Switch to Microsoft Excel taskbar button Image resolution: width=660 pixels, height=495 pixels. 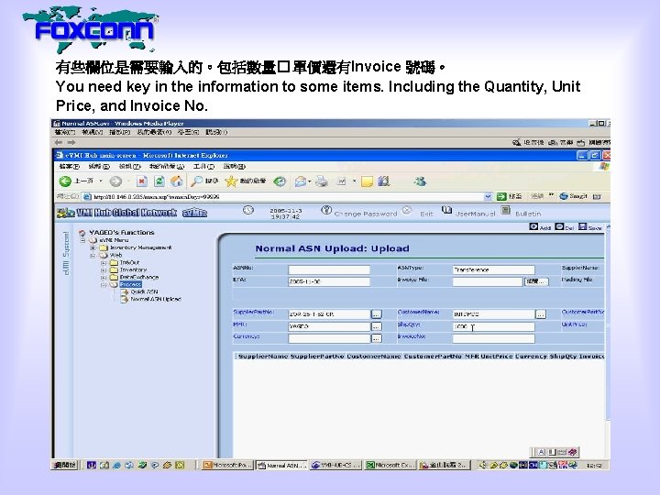(390, 465)
